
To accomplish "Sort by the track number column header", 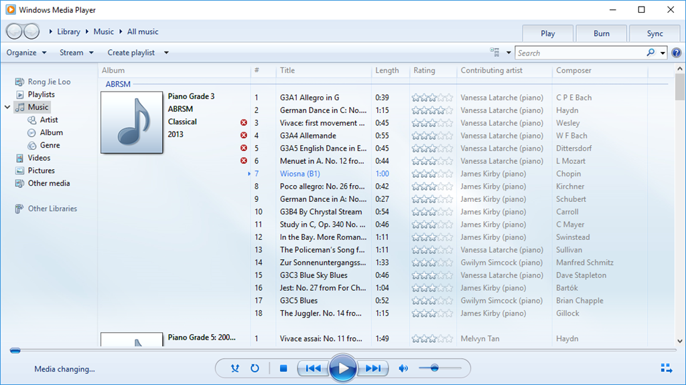I will 263,70.
